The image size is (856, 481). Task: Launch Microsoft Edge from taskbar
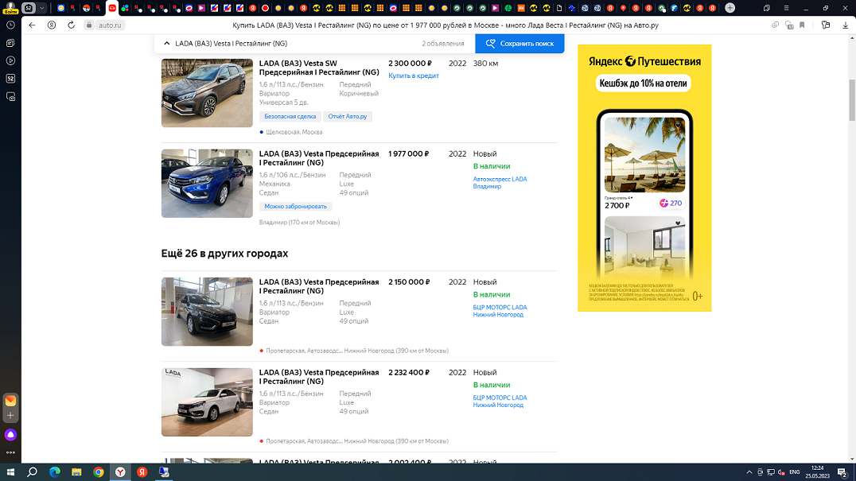[55, 472]
